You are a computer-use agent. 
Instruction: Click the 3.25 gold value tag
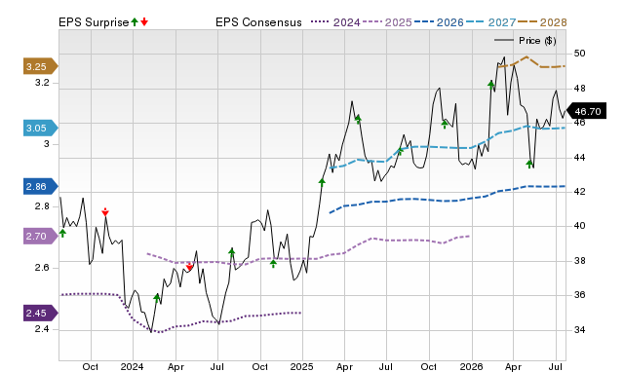pos(40,66)
